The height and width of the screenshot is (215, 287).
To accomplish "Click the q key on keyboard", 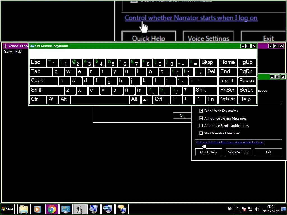I will pos(58,72).
